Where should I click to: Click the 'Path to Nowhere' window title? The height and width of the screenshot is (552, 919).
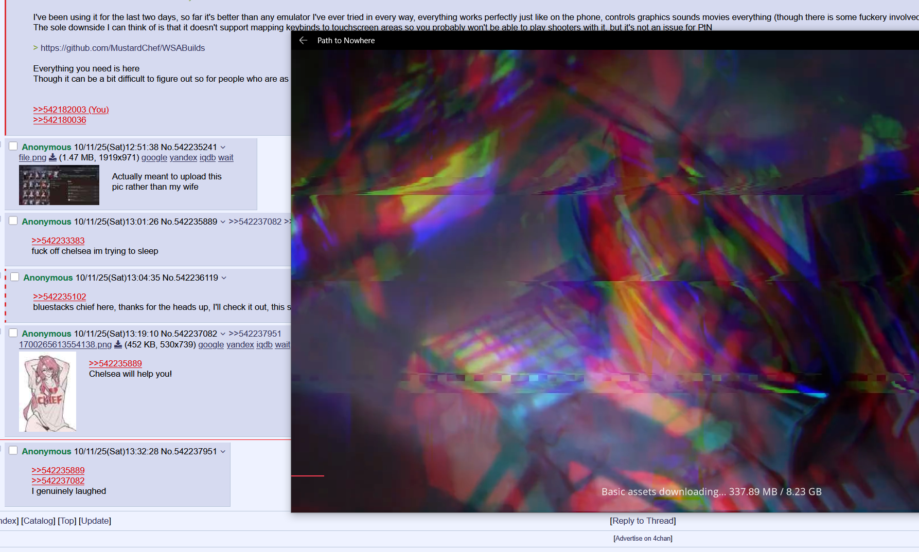pos(346,41)
